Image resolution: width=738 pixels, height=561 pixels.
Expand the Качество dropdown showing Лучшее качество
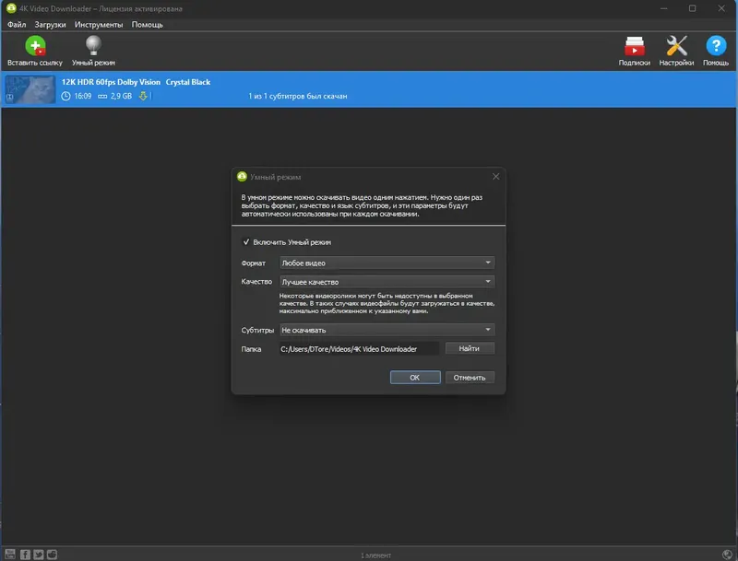click(x=387, y=282)
